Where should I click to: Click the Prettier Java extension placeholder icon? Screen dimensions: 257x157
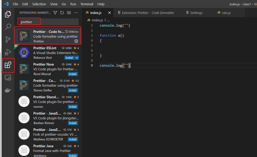(x=24, y=150)
